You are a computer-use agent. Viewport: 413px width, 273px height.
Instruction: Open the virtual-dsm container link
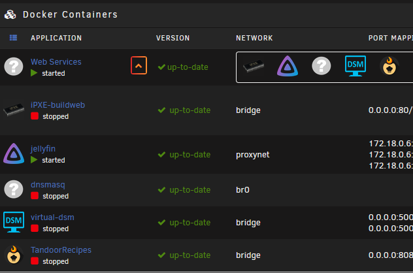[52, 217]
